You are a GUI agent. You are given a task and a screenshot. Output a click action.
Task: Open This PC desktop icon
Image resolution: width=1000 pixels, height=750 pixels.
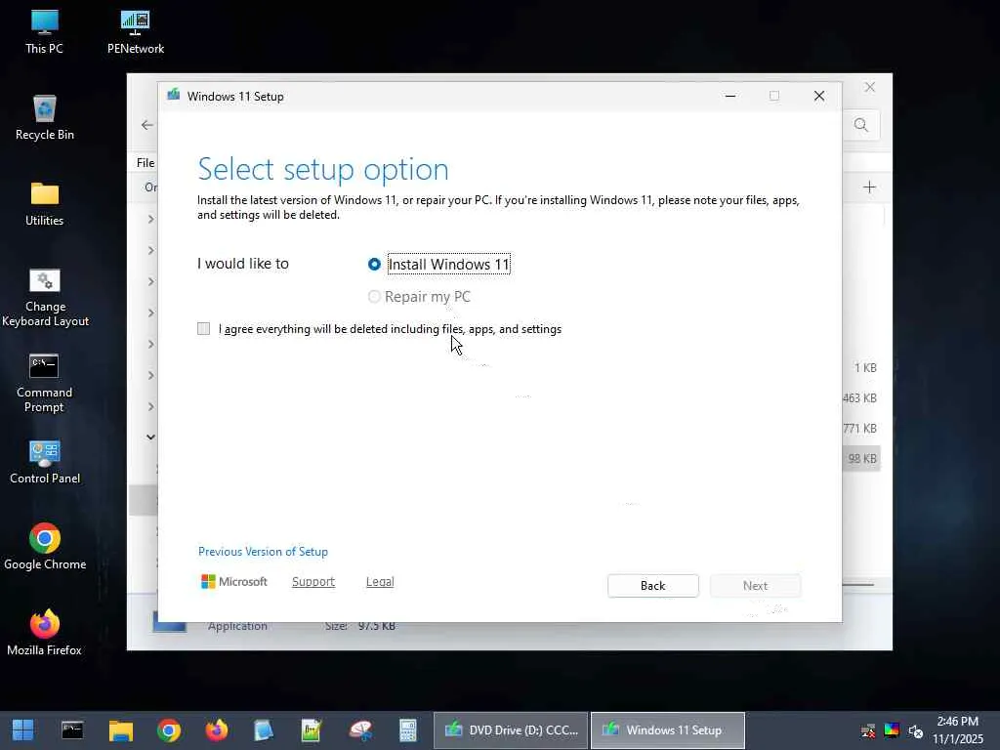(x=44, y=32)
